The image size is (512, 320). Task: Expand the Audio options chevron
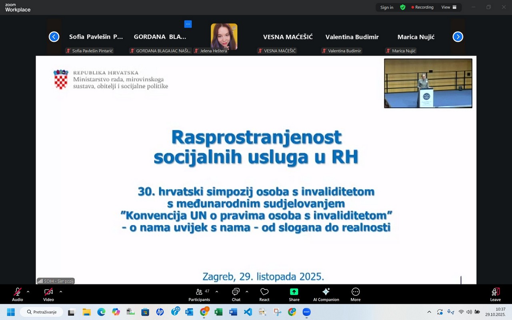pos(28,291)
